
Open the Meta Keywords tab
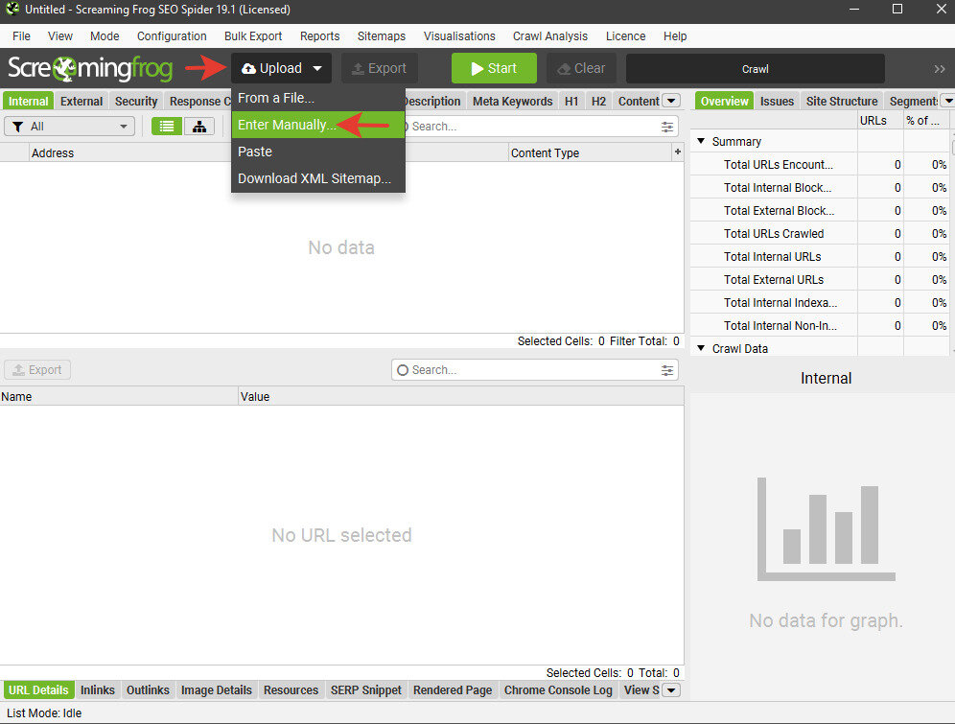(513, 101)
